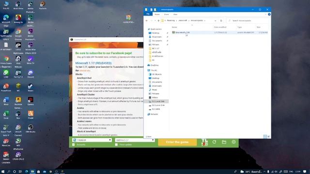Open the TLauncher account dropdown
Viewport: 310px width, 174px height.
[x=92, y=140]
